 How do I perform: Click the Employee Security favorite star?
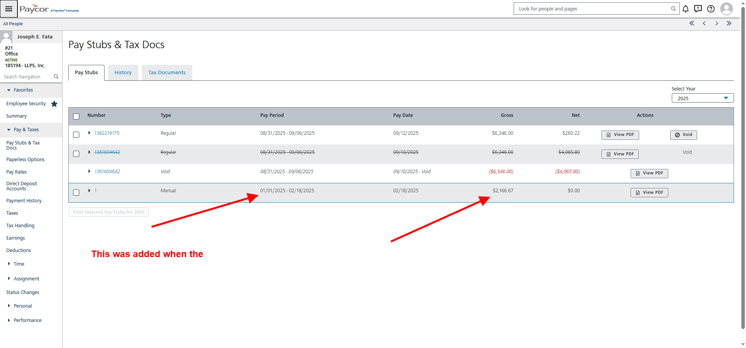tap(54, 104)
